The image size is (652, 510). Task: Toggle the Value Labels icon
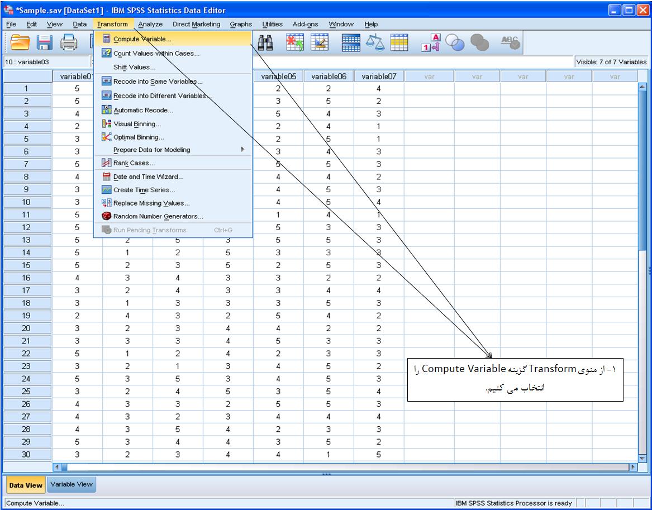(431, 42)
